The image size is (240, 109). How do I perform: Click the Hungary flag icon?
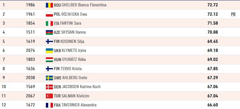tap(49, 59)
